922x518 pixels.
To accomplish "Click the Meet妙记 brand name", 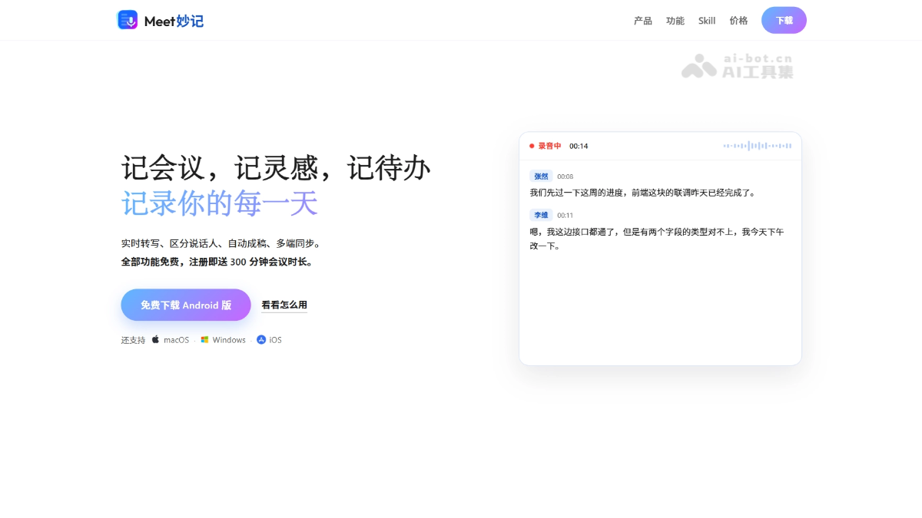I will point(174,21).
